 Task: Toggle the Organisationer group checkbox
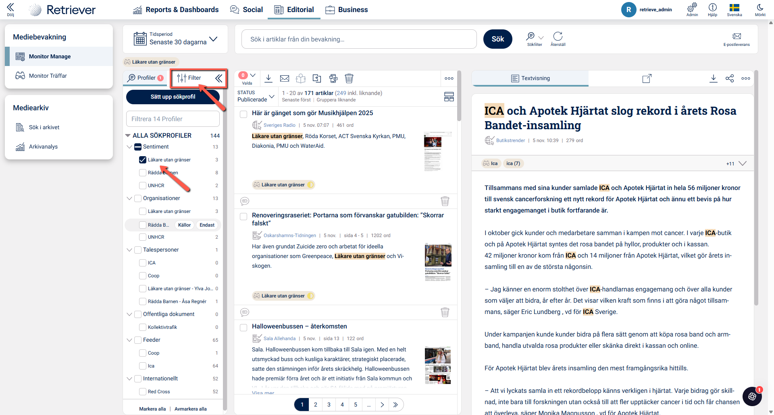click(x=138, y=198)
